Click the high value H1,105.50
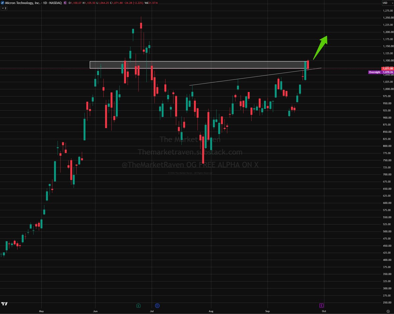This screenshot has height=314, width=394. 89,3
